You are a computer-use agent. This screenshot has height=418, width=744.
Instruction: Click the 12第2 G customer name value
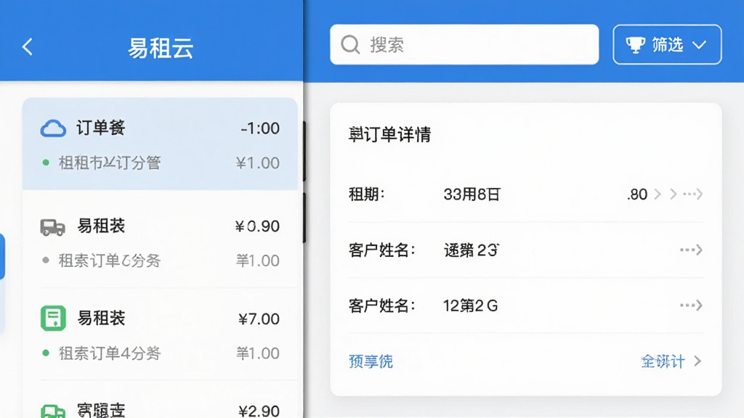point(471,306)
